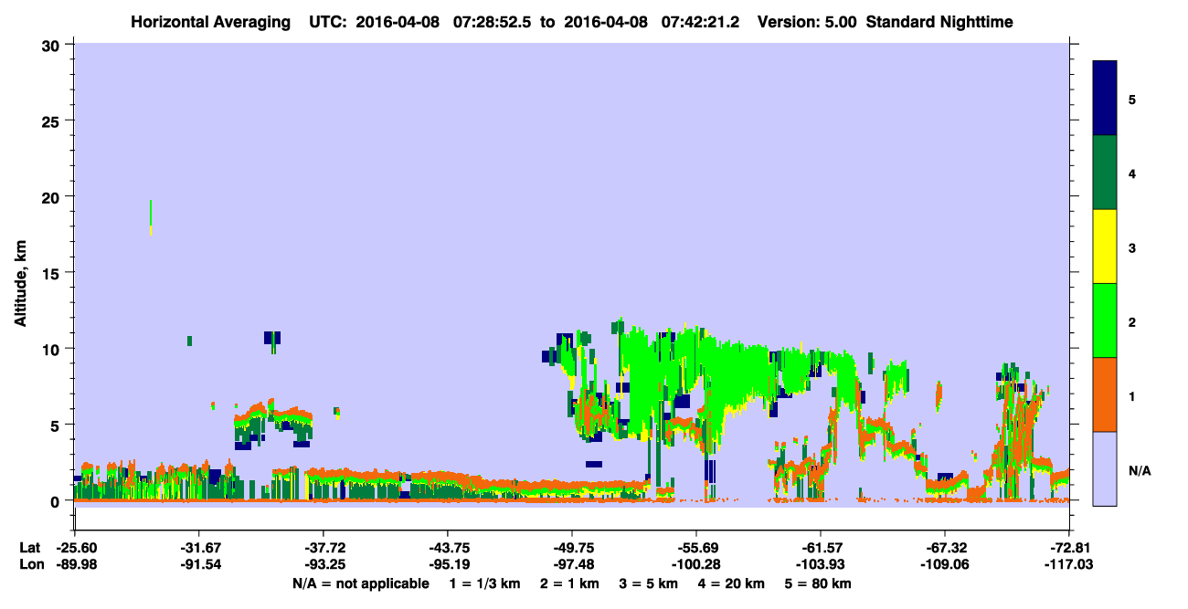Click longitude value '-93.25'

pos(324,565)
